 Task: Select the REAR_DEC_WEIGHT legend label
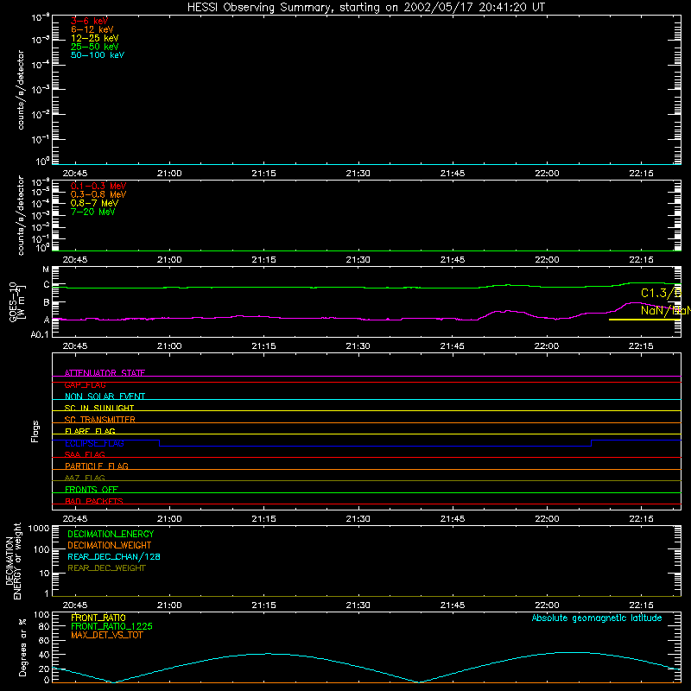pos(106,568)
